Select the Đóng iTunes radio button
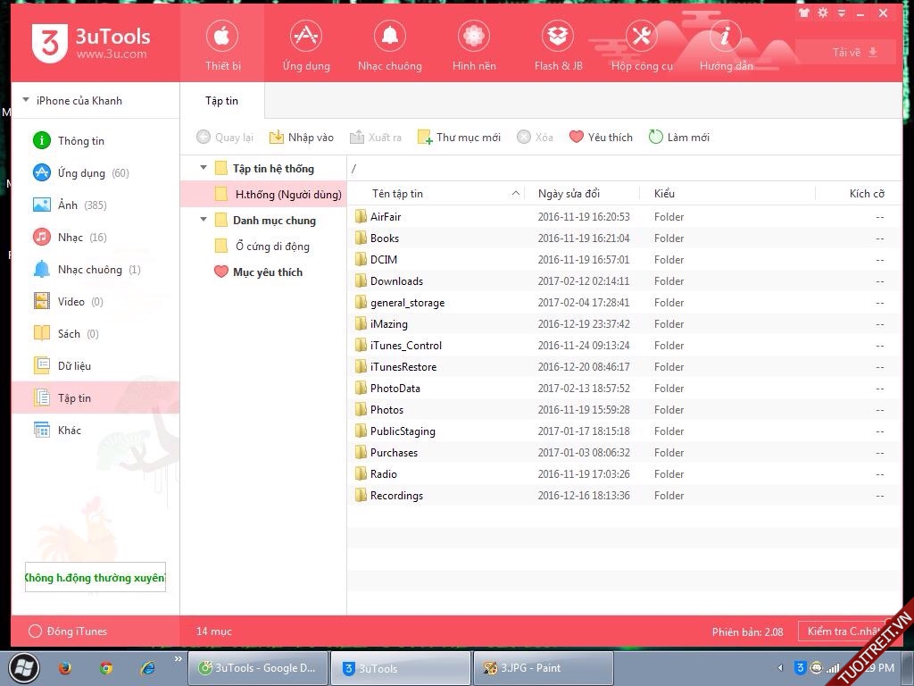 pyautogui.click(x=36, y=632)
